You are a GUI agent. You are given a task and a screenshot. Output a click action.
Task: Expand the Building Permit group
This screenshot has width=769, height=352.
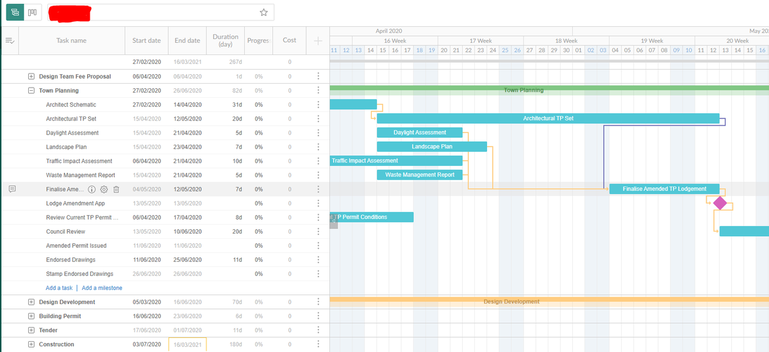[31, 316]
